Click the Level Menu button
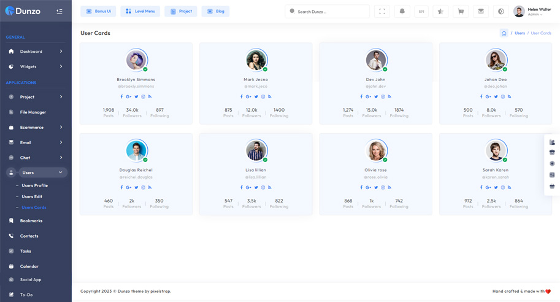Screen dimensions: 560x302 [x=140, y=12]
